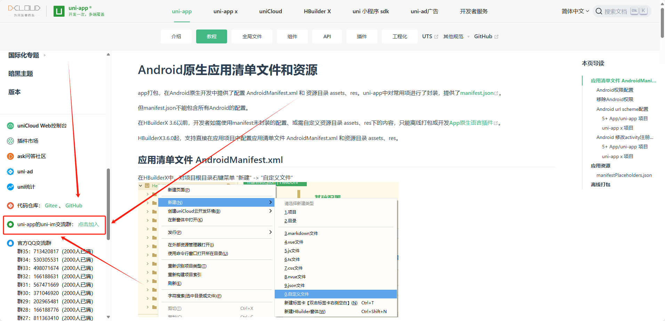The height and width of the screenshot is (321, 665).
Task: Switch to the uni-app x top tab
Action: (225, 11)
